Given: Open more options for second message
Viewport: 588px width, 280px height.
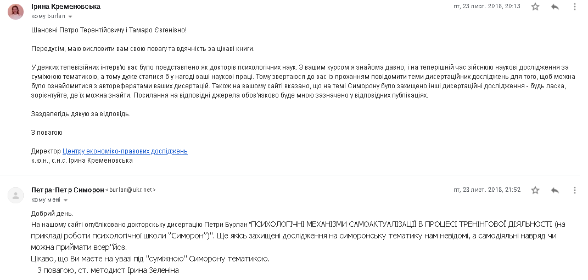Looking at the screenshot, I should coord(574,190).
